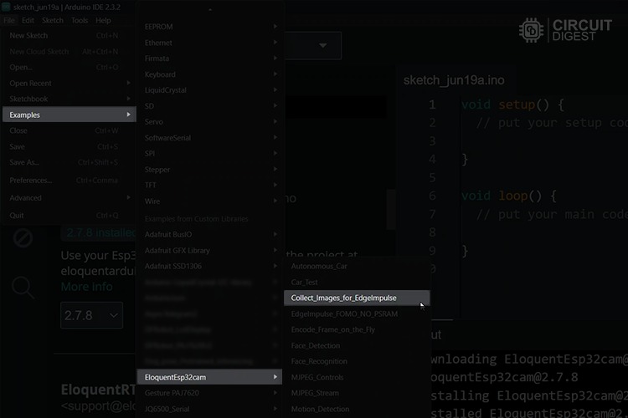Expand Gesture PAJ7620 examples

tap(209, 393)
